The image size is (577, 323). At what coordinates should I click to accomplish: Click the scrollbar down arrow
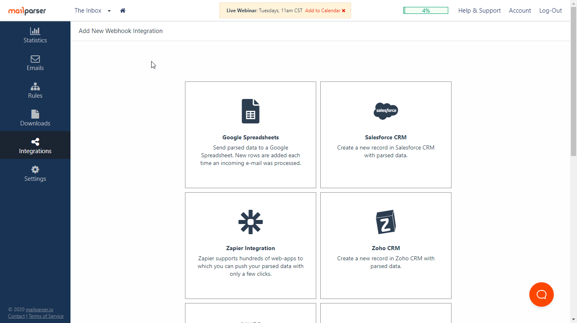pos(573,319)
